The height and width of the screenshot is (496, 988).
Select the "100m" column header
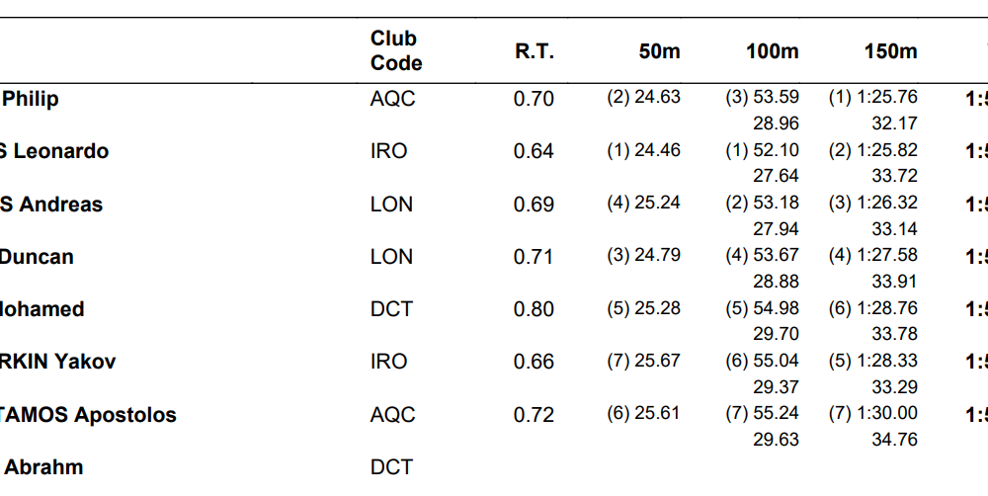point(772,51)
